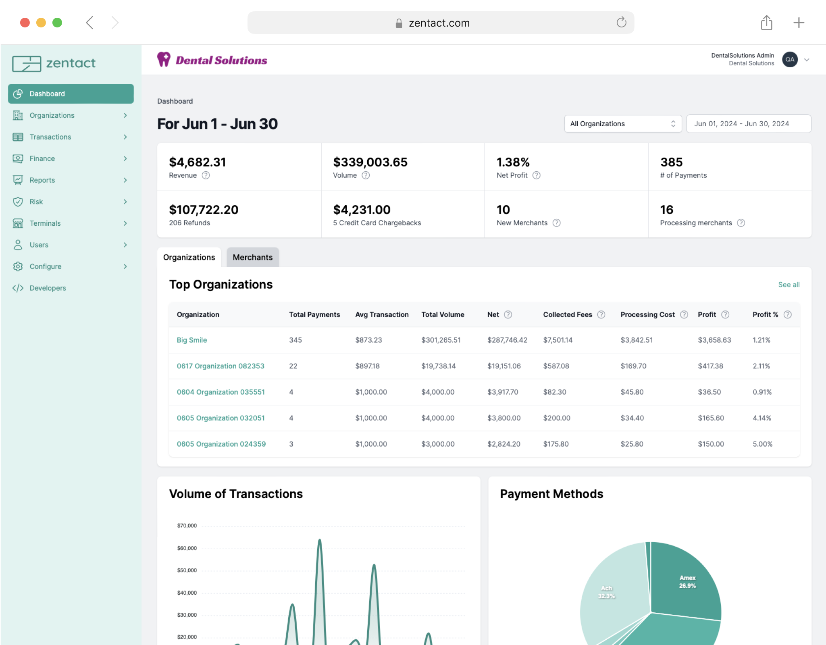Click the QA user avatar
Screen dimensions: 826x645
click(x=790, y=60)
